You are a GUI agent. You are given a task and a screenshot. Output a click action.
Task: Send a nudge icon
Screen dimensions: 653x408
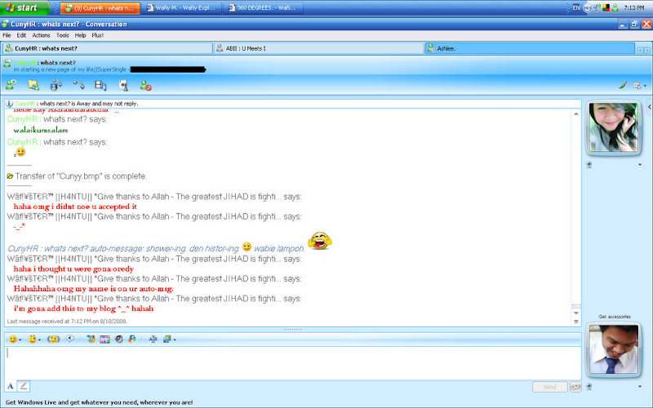[53, 339]
